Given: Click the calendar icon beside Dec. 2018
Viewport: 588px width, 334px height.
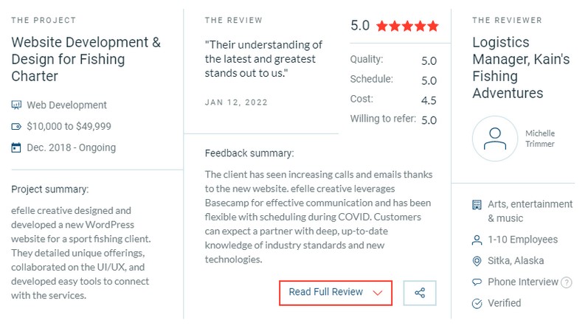Looking at the screenshot, I should [16, 147].
